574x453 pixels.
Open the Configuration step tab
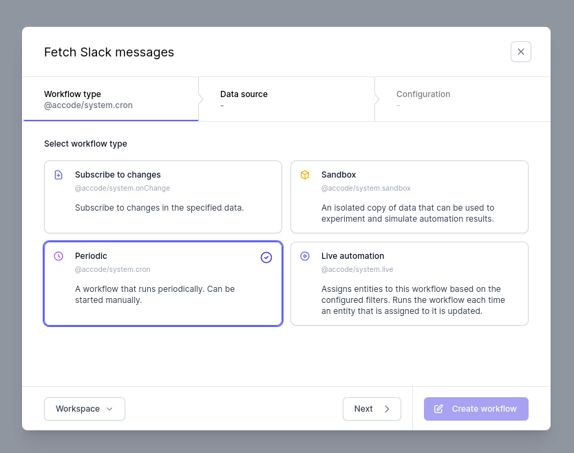pyautogui.click(x=463, y=99)
